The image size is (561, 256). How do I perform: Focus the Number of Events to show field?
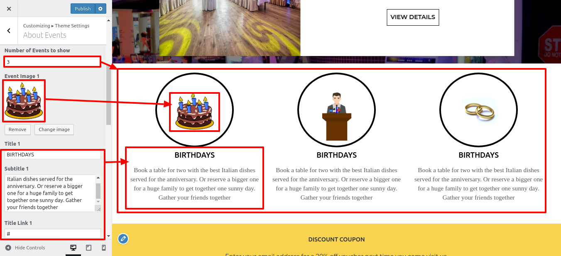(x=52, y=62)
